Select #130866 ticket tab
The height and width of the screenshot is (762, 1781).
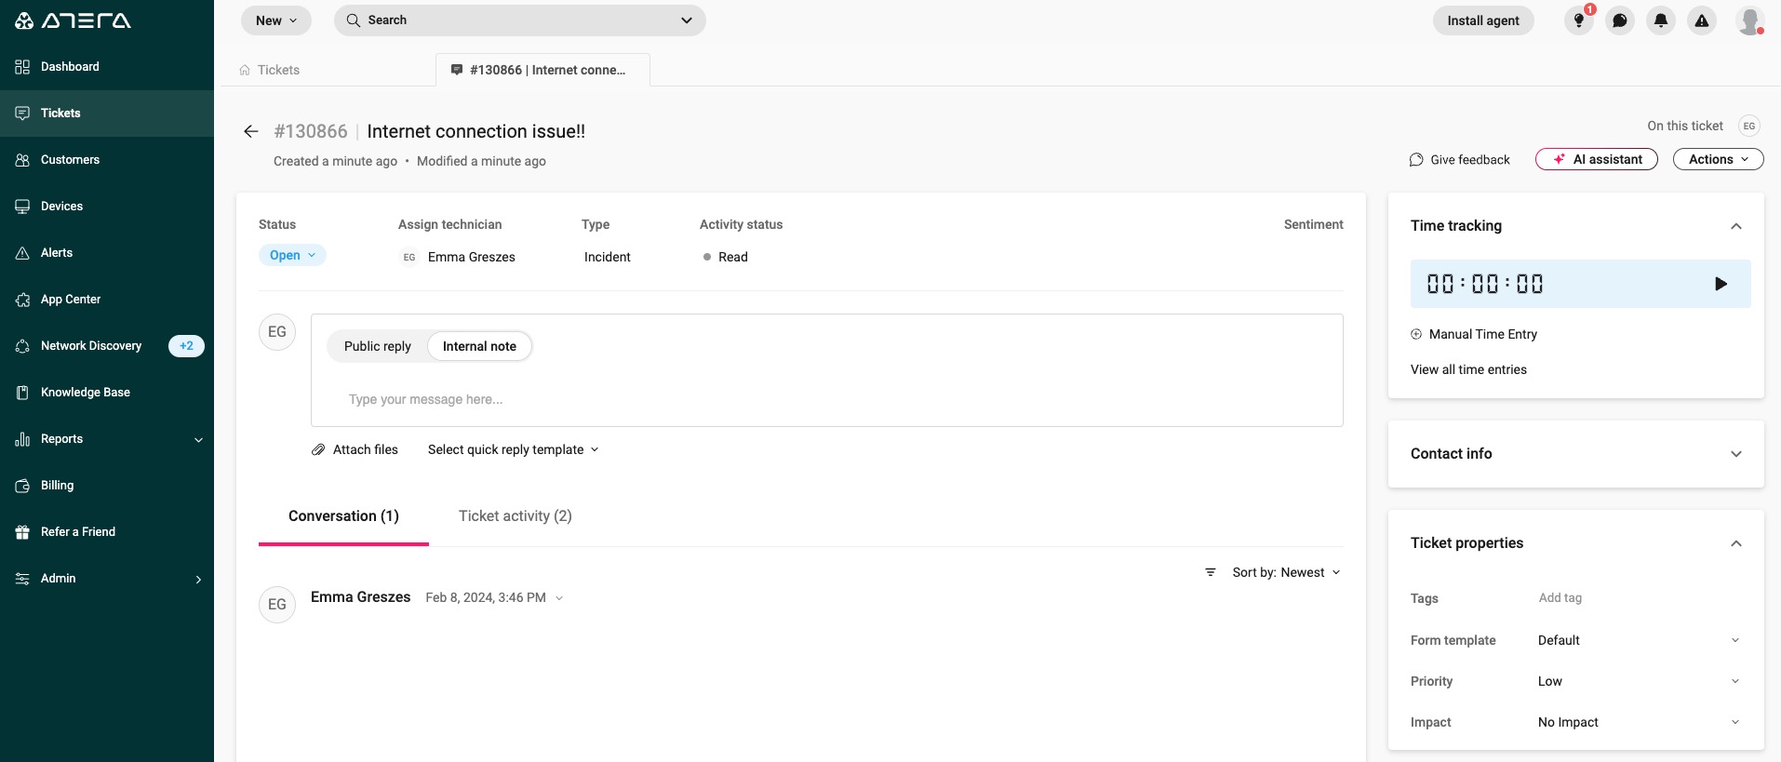pyautogui.click(x=542, y=70)
